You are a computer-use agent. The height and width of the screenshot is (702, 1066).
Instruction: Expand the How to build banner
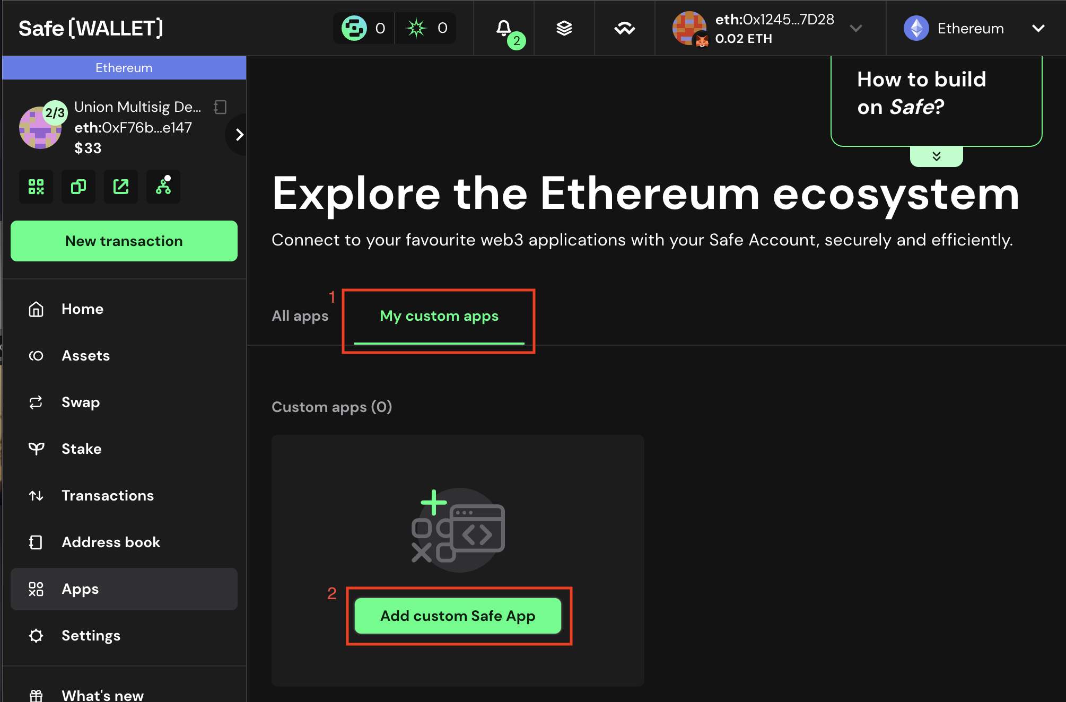pos(936,156)
